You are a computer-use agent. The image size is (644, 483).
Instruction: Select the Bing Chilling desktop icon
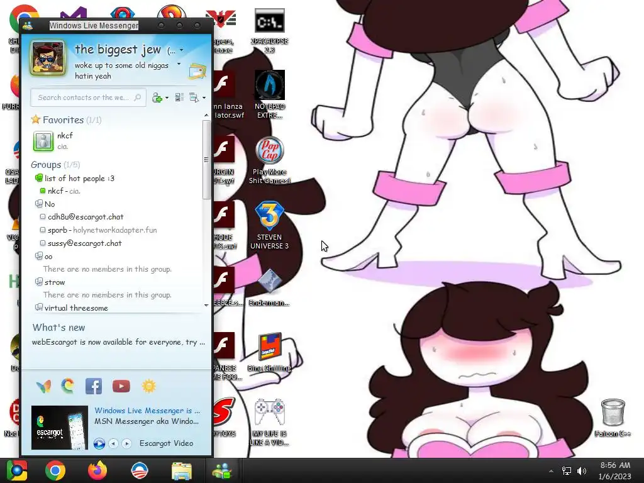[x=269, y=352]
